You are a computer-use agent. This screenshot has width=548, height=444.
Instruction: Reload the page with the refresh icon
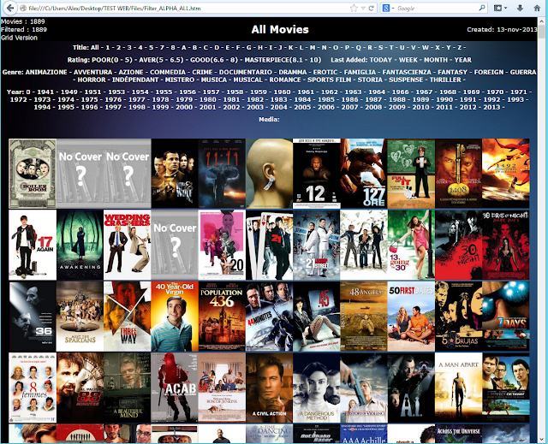click(371, 8)
